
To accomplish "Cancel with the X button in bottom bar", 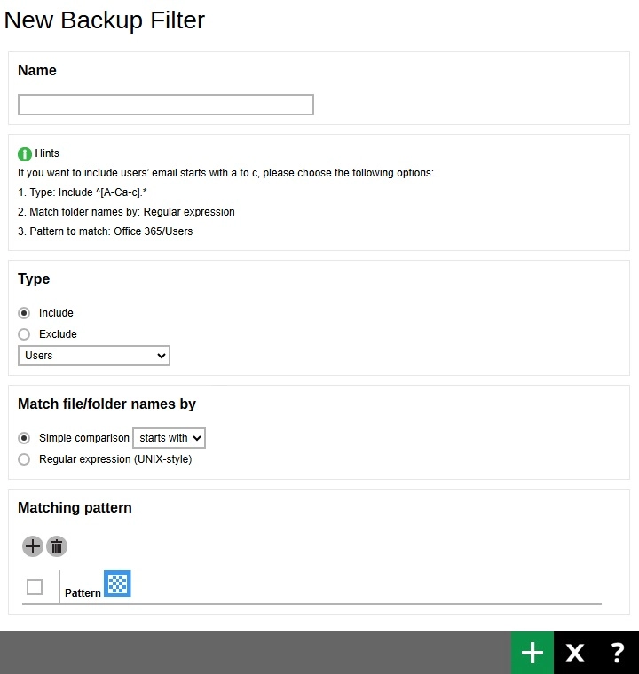I will 575,653.
